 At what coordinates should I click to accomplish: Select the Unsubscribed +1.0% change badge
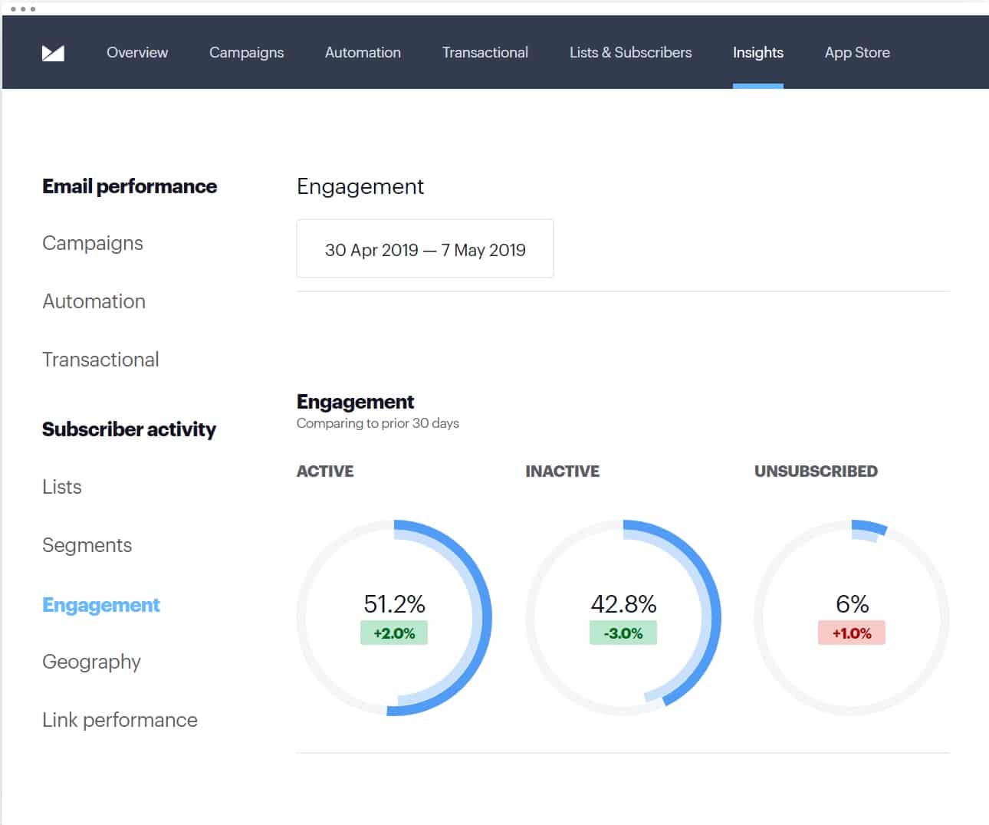point(851,633)
